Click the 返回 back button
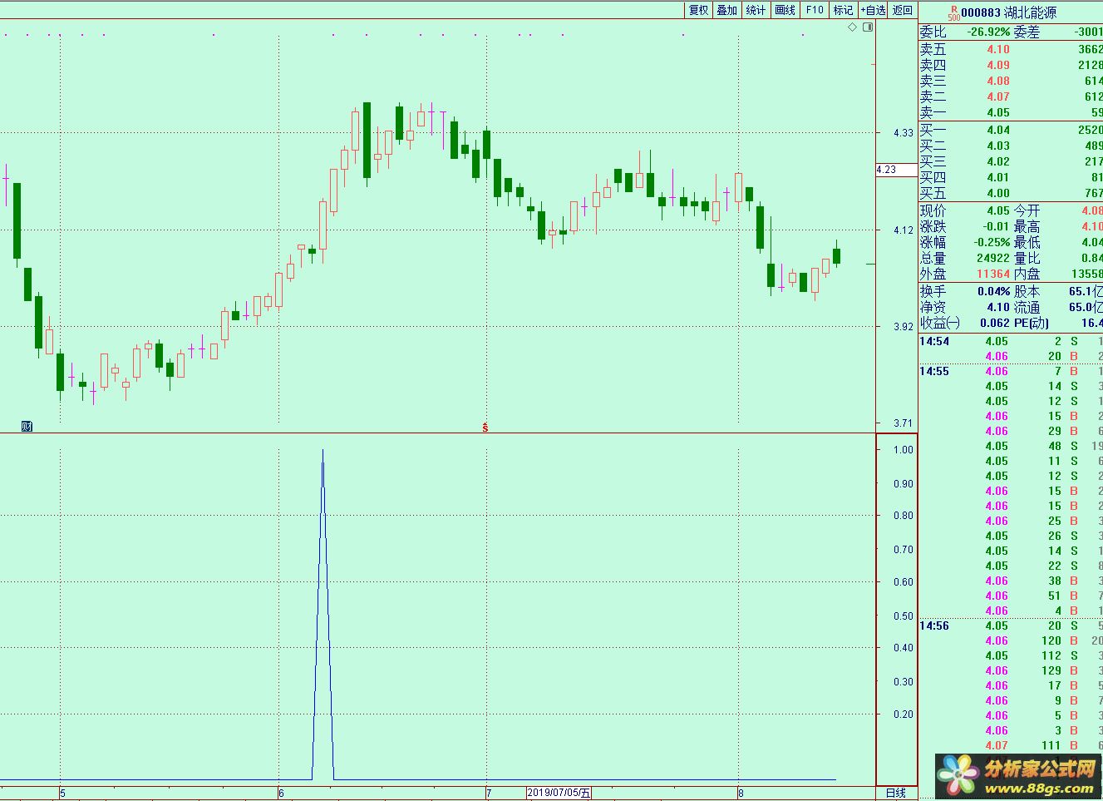Screen dimensions: 1103x801 click(x=903, y=10)
